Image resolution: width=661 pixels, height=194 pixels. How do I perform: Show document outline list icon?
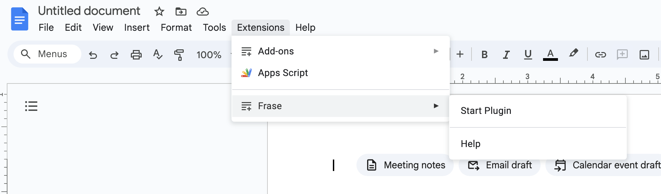(31, 106)
